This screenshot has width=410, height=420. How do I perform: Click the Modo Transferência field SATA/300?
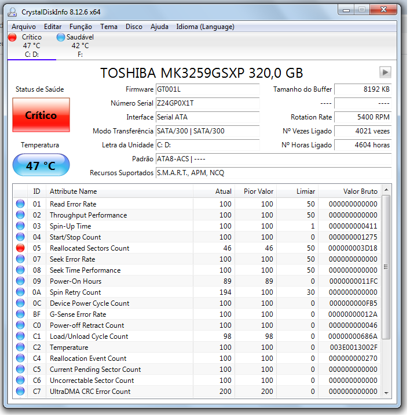[x=209, y=132]
